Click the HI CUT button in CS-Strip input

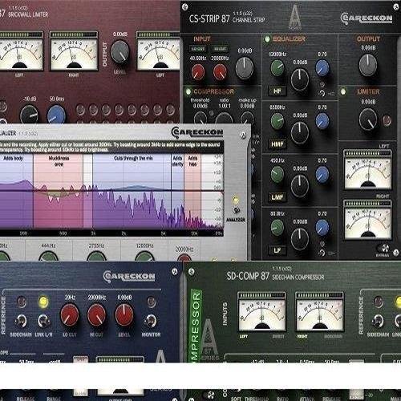[220, 49]
